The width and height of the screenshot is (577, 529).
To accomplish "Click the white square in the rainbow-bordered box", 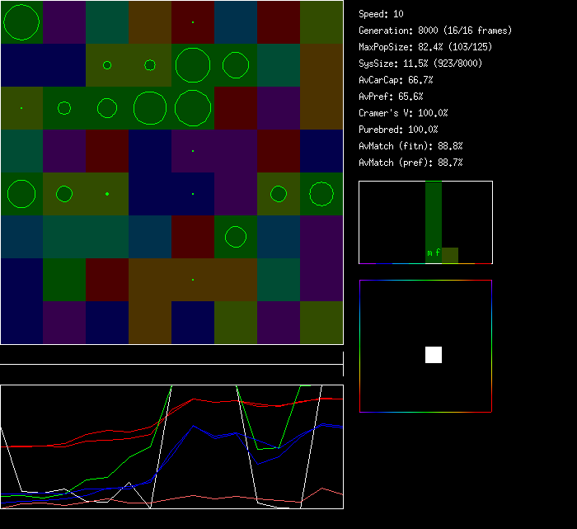I will coord(434,355).
